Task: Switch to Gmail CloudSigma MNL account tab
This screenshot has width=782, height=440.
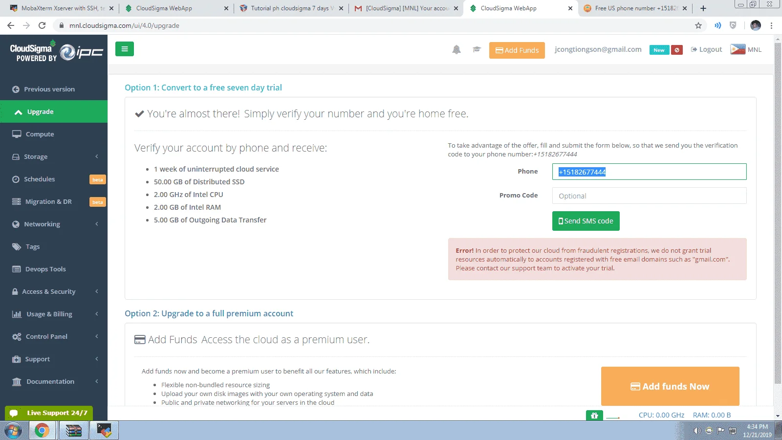Action: [406, 8]
